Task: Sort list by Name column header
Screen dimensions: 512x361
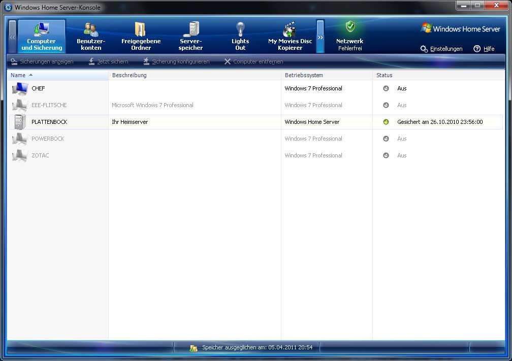Action: coord(18,75)
